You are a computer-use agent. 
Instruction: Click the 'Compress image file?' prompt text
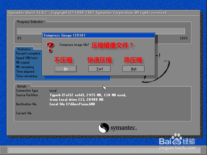74,45
